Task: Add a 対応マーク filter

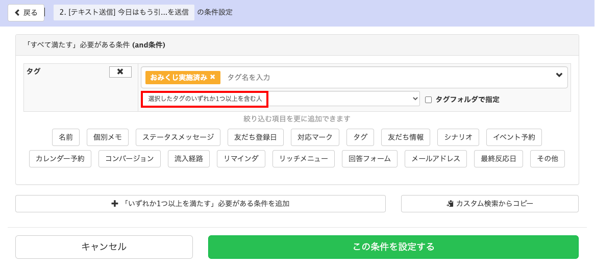Action: (x=315, y=137)
